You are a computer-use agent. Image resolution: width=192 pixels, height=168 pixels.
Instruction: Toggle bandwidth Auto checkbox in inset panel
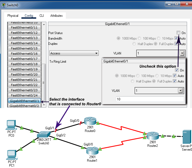tap(175, 75)
